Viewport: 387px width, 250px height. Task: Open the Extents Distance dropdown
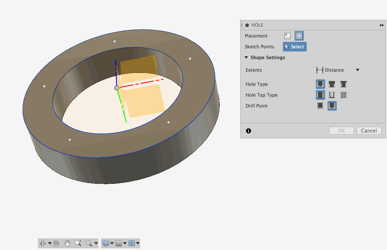[357, 70]
